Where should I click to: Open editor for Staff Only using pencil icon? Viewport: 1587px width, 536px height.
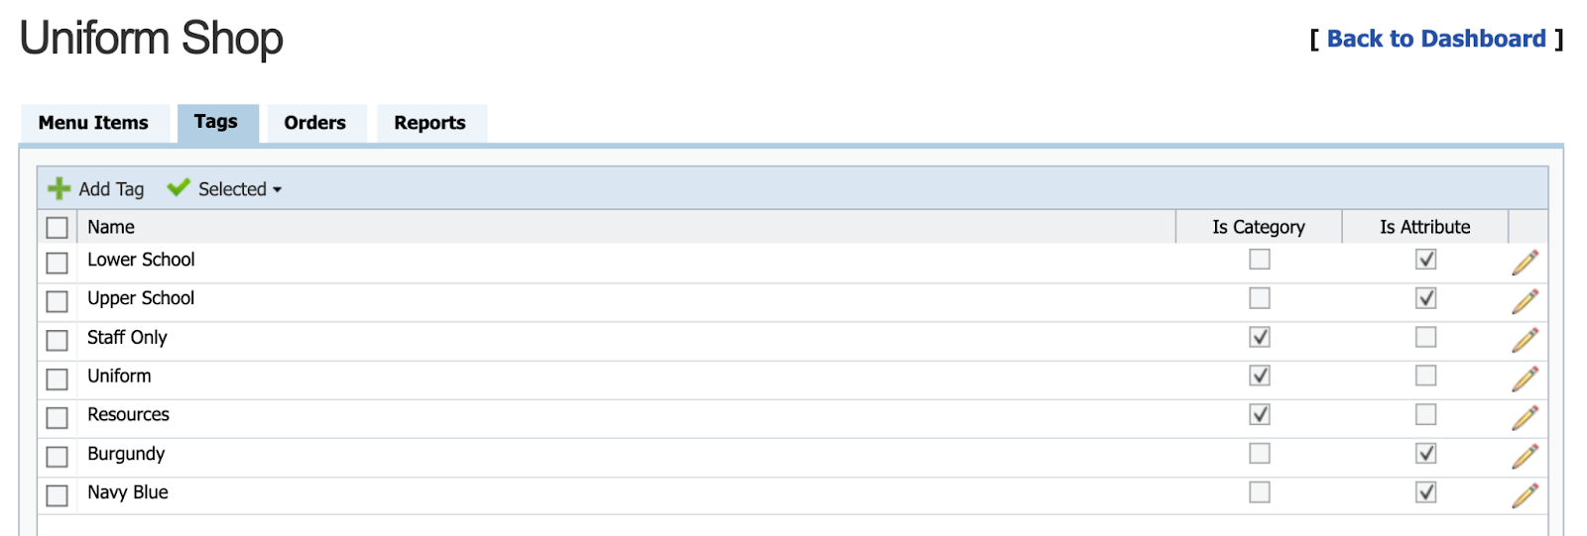click(x=1525, y=340)
